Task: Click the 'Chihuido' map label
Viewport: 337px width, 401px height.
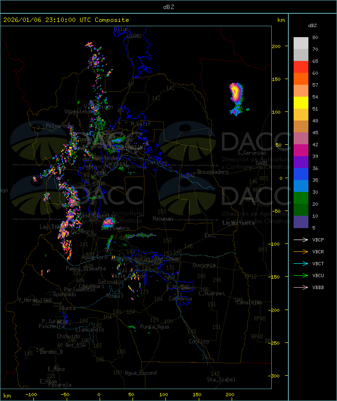Action: 68,336
